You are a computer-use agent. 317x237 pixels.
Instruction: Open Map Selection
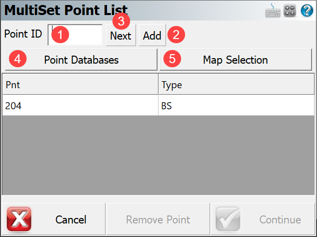tap(235, 60)
